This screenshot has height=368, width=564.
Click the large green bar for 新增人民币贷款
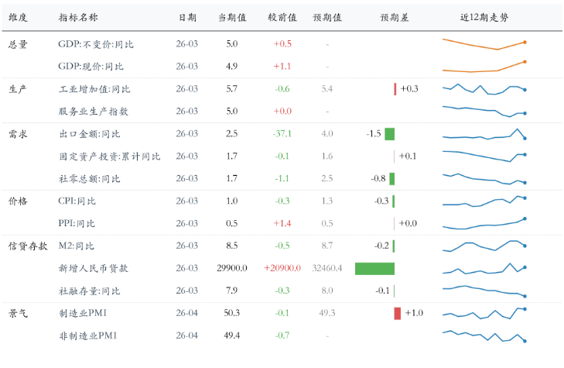[x=374, y=269]
